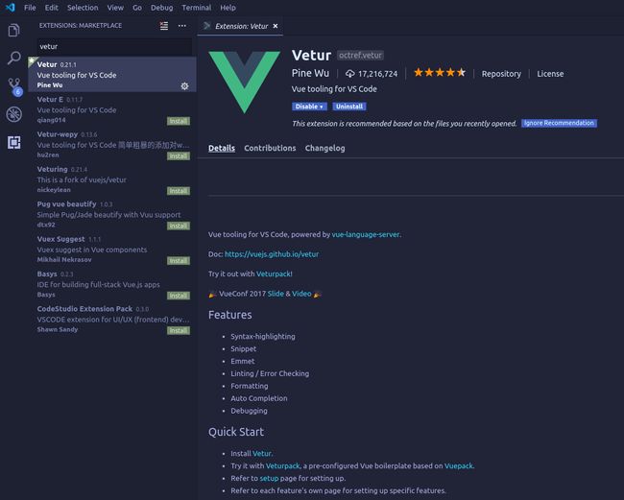Viewport: 624px width, 500px height.
Task: Open the vue-language-server link
Action: [x=366, y=234]
